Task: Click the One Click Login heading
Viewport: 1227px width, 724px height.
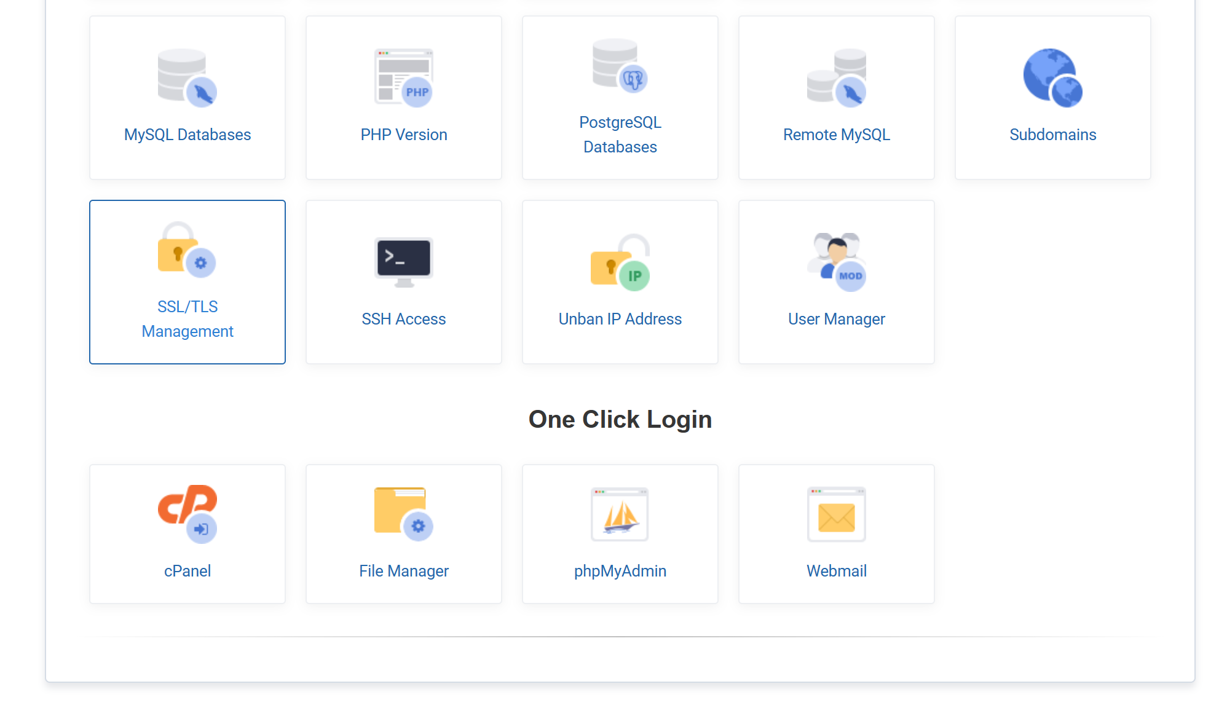Action: [620, 419]
